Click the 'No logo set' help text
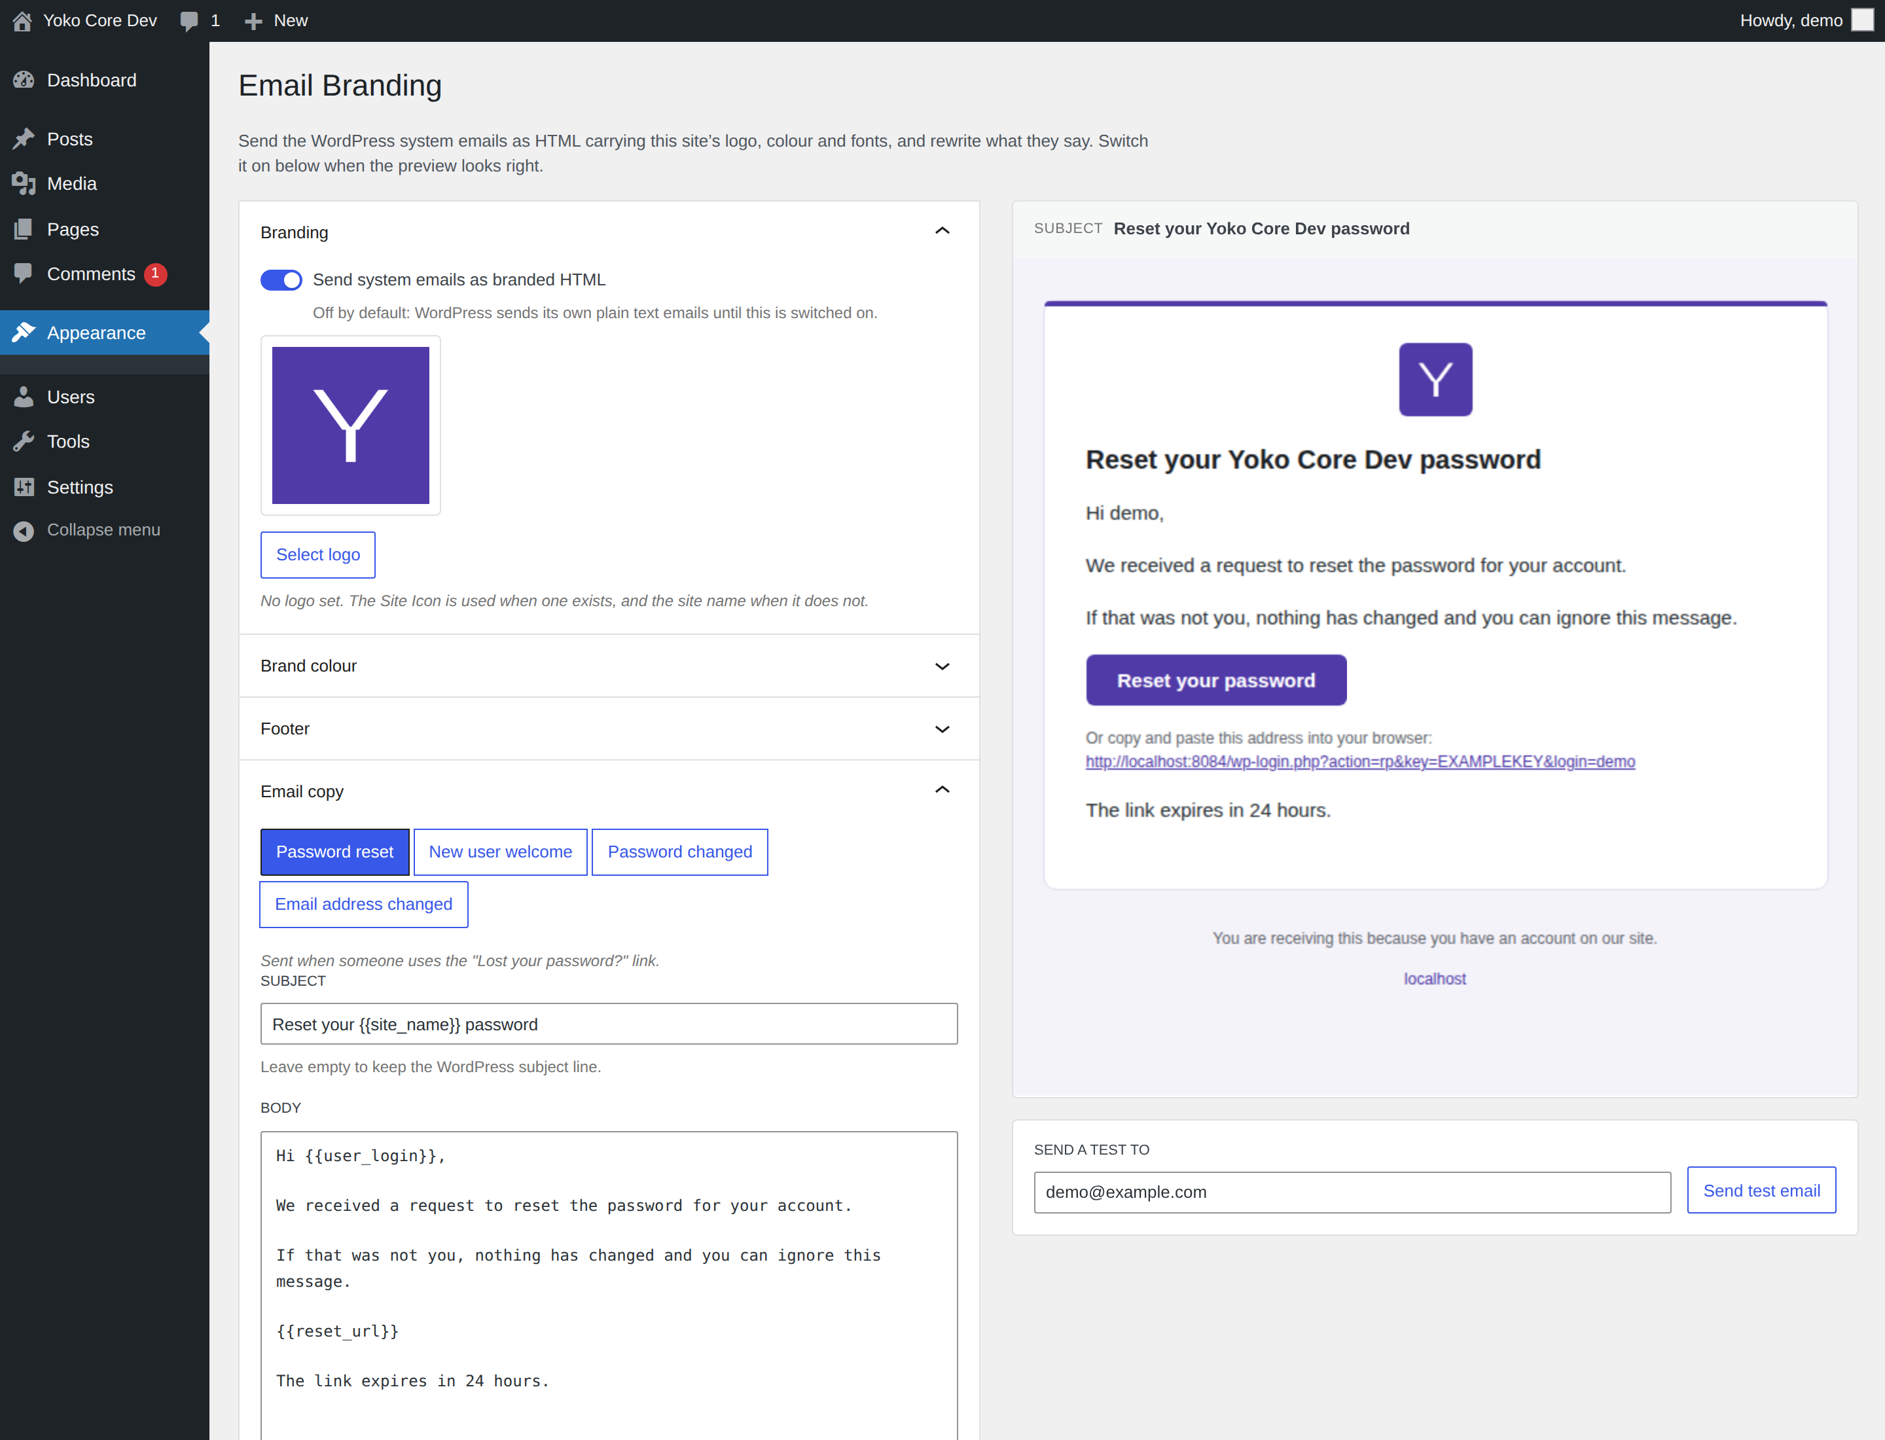1885x1440 pixels. (564, 601)
